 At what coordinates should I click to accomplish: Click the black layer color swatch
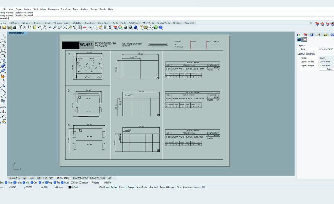pyautogui.click(x=69, y=187)
